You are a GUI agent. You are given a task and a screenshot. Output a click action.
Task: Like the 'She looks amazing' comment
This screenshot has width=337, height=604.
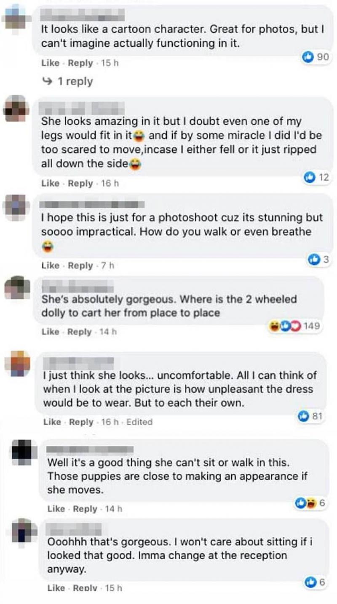50,184
